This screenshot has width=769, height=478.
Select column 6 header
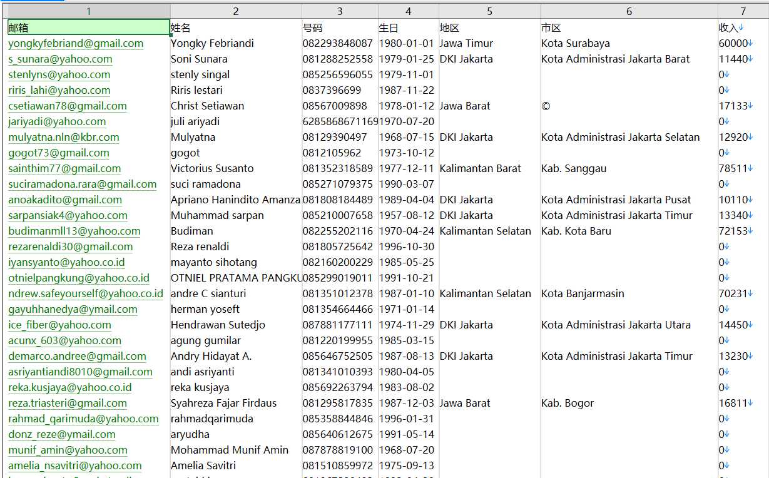coord(629,11)
